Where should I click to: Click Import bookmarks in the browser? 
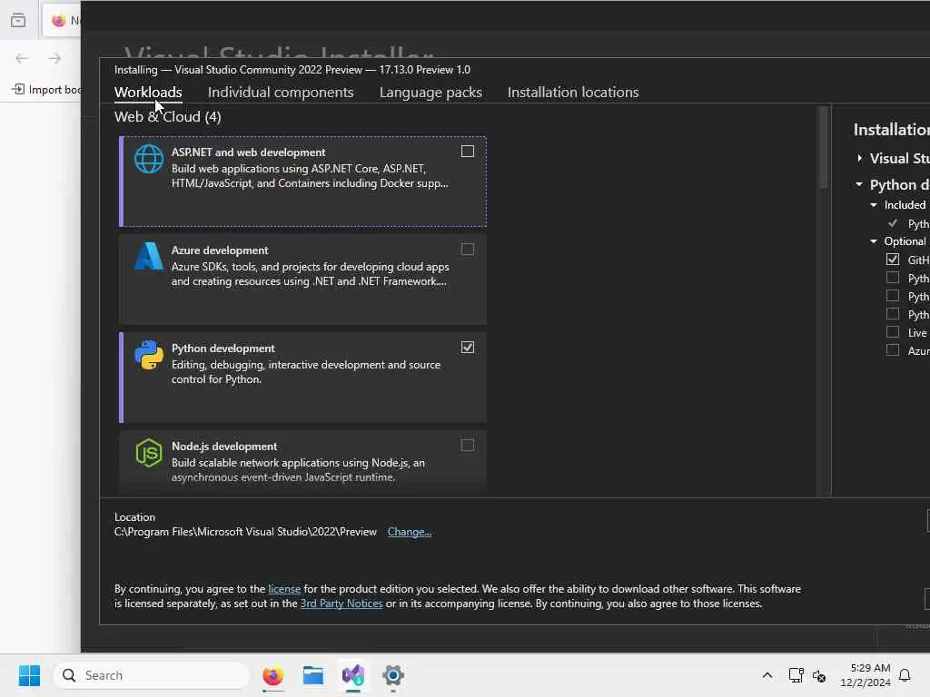coord(47,90)
